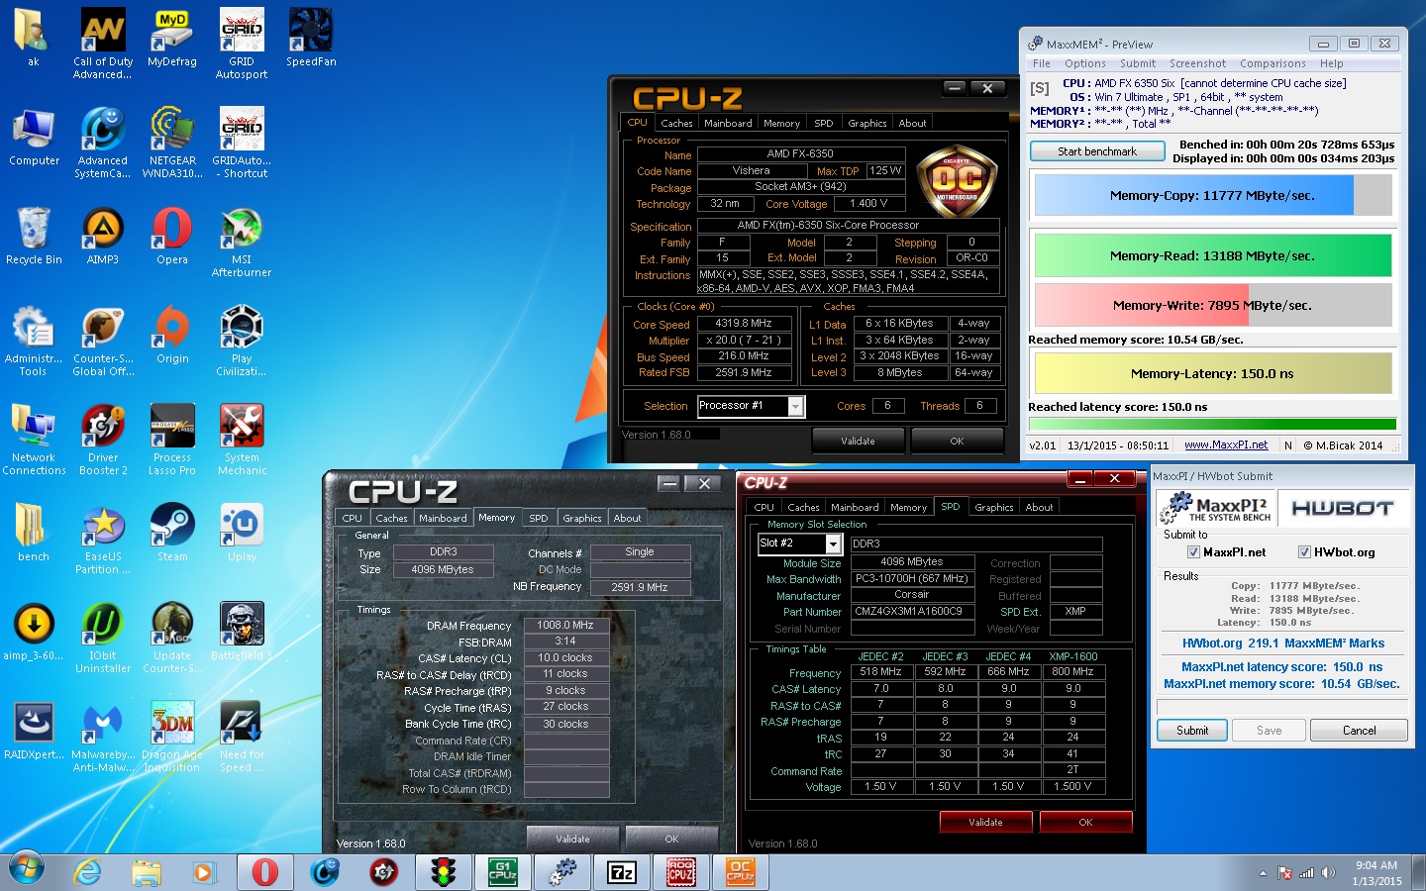Open the Options menu in MaxxMEM
Image resolution: width=1426 pixels, height=891 pixels.
(1084, 63)
